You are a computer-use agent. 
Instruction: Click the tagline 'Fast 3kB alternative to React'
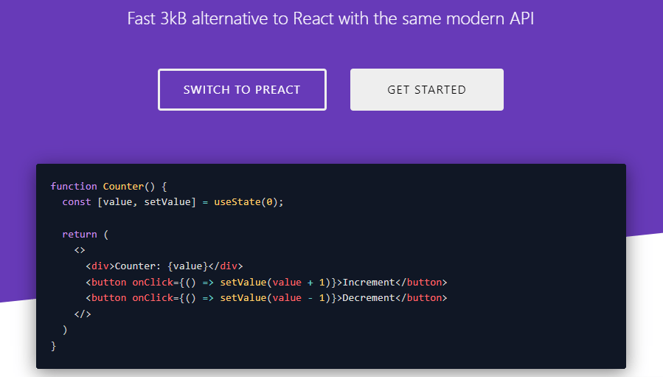click(x=330, y=18)
